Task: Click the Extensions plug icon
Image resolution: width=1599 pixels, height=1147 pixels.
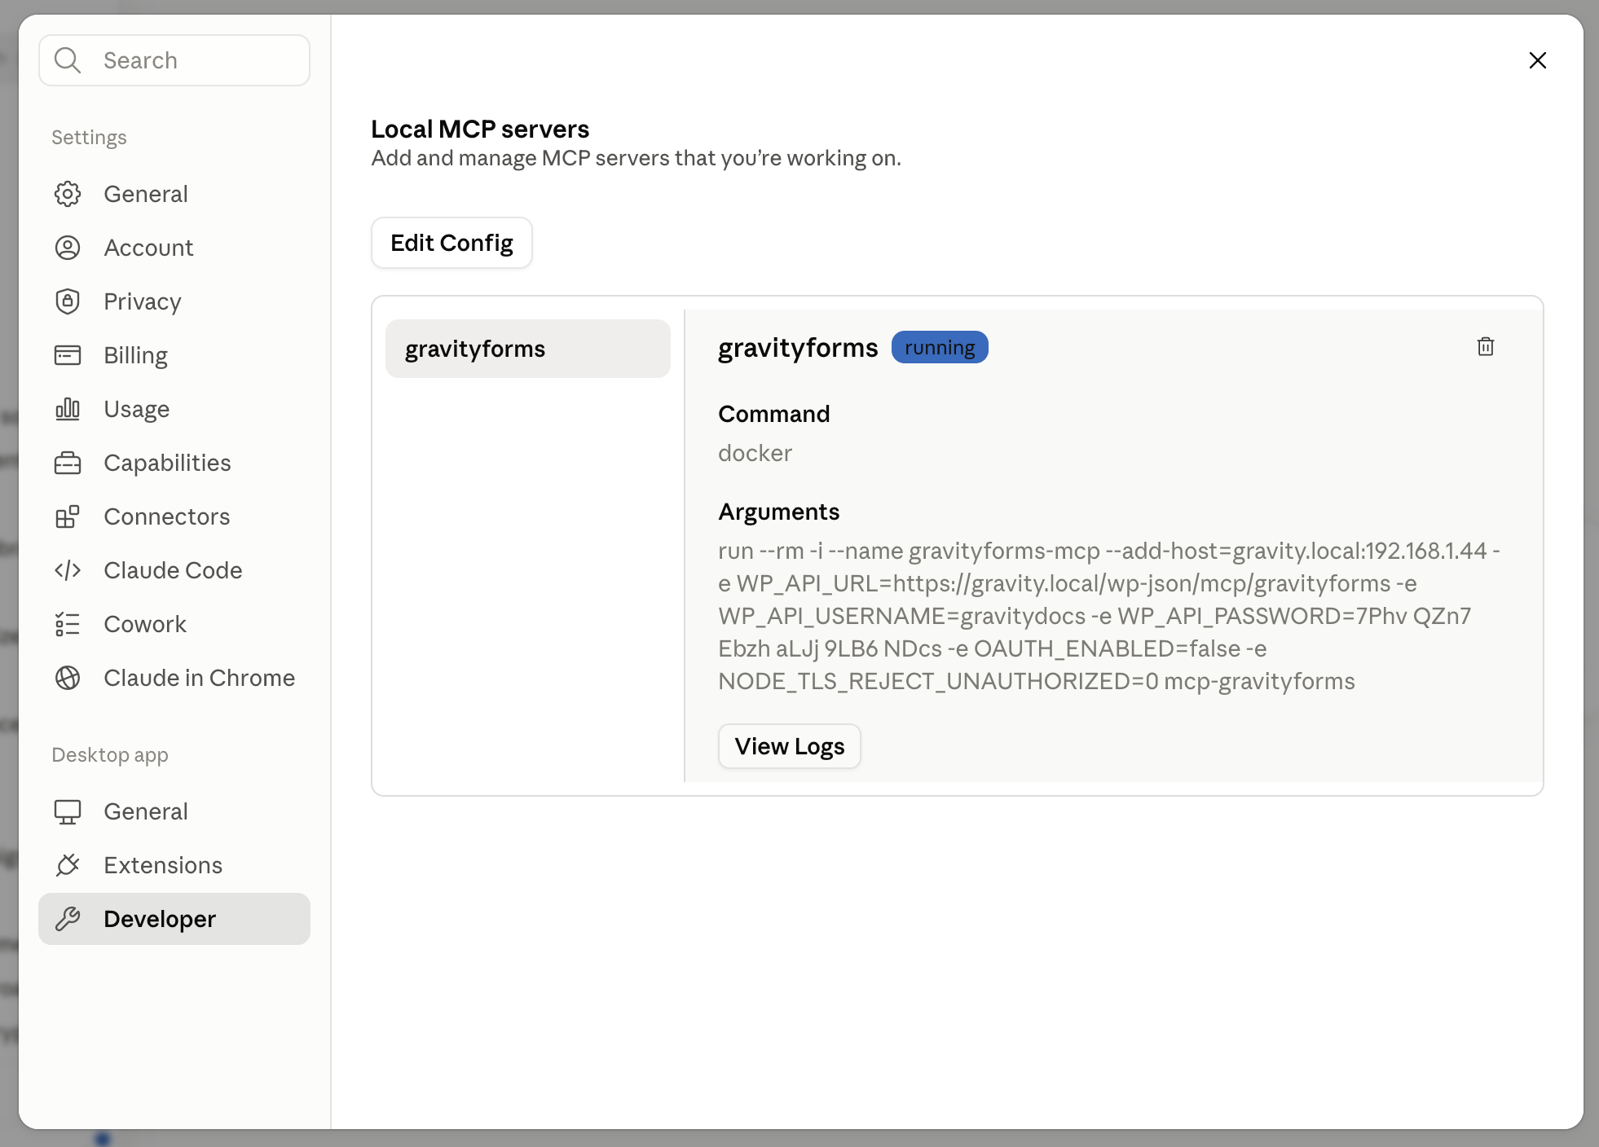Action: click(x=68, y=865)
